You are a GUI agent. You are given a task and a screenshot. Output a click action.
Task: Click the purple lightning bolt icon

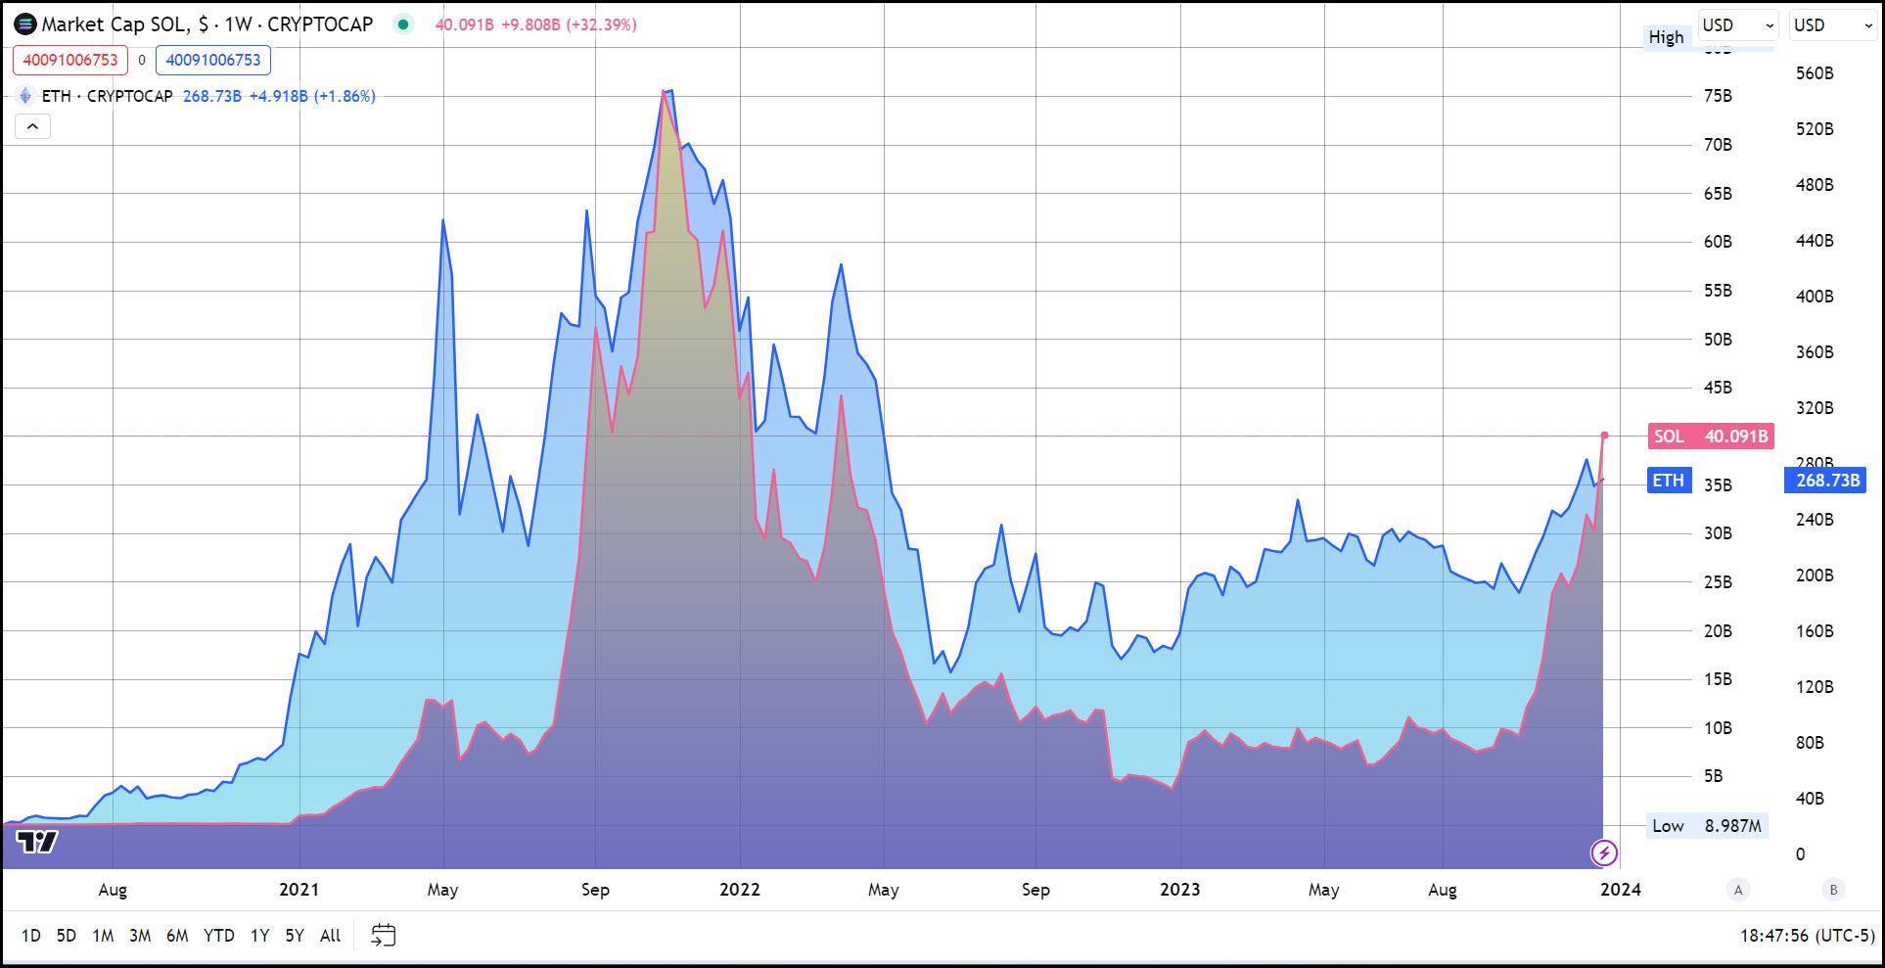pyautogui.click(x=1603, y=853)
